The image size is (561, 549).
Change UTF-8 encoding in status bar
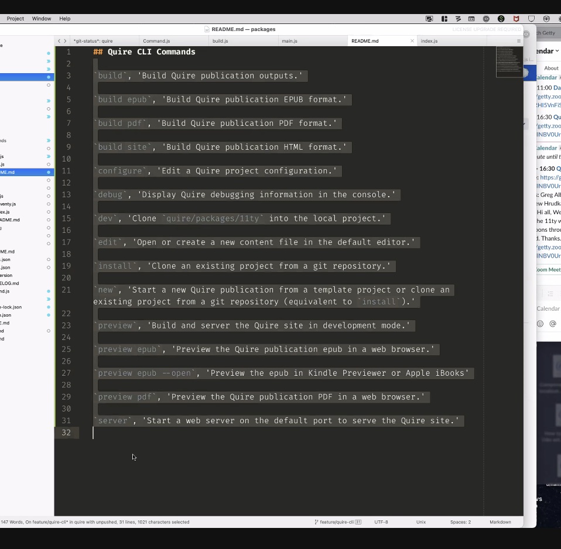coord(381,522)
